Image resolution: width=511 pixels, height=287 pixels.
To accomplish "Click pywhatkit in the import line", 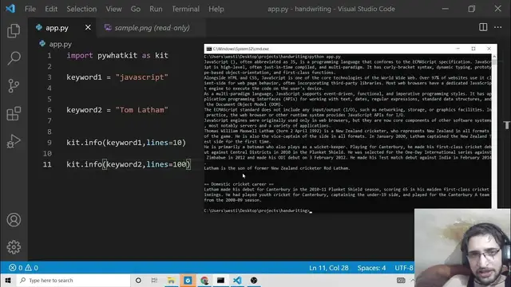I will pos(117,56).
